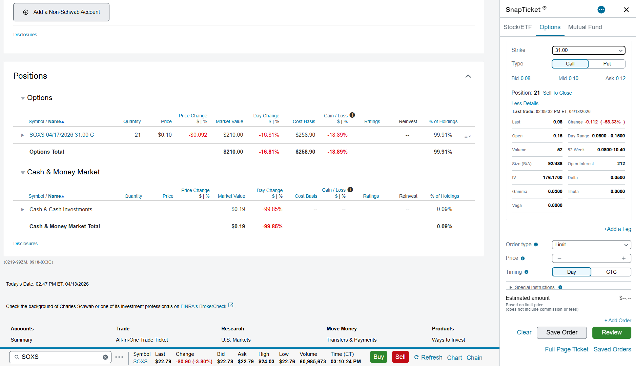
Task: Switch to the Stock/ETF tab
Action: point(517,27)
